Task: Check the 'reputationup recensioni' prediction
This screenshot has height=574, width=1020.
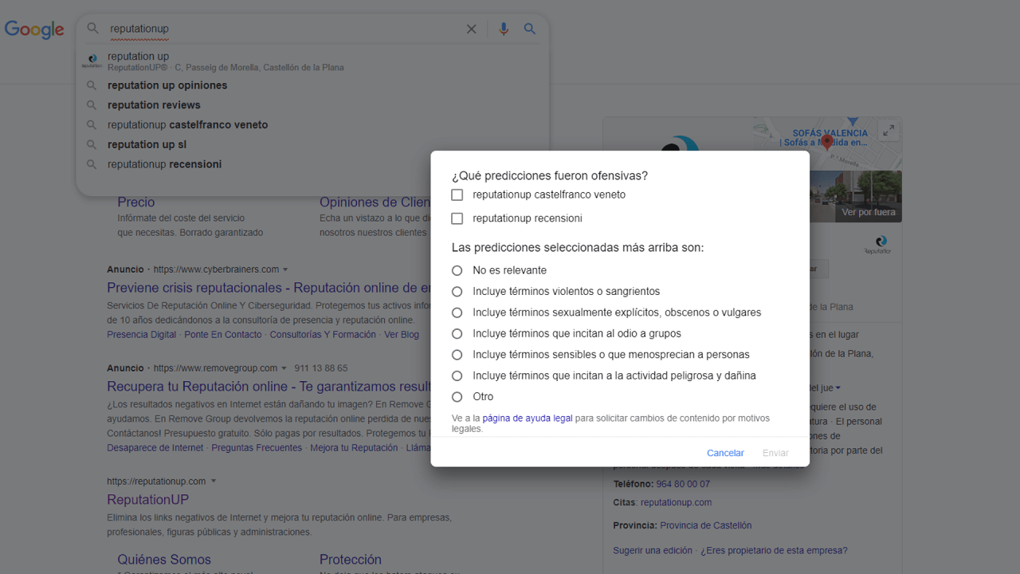Action: (x=457, y=218)
